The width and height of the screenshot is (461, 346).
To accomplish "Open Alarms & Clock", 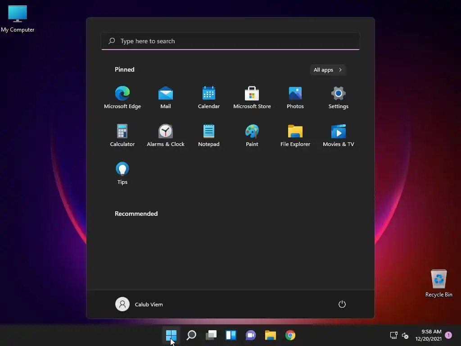I will pyautogui.click(x=166, y=135).
